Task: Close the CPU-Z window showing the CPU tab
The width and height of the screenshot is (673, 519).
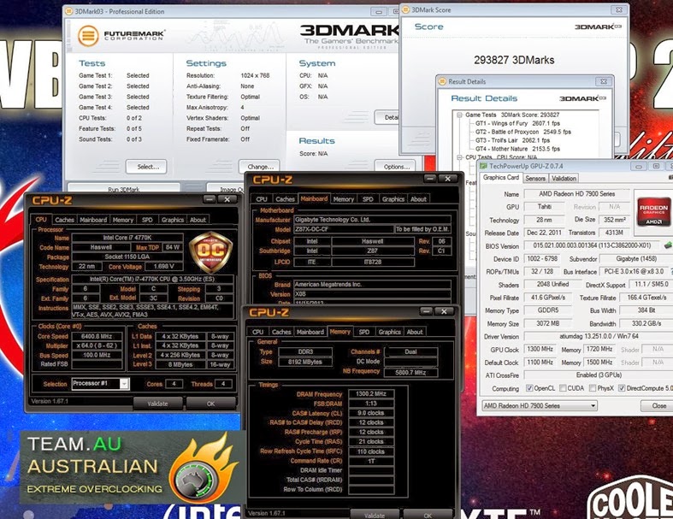Action: pyautogui.click(x=227, y=199)
